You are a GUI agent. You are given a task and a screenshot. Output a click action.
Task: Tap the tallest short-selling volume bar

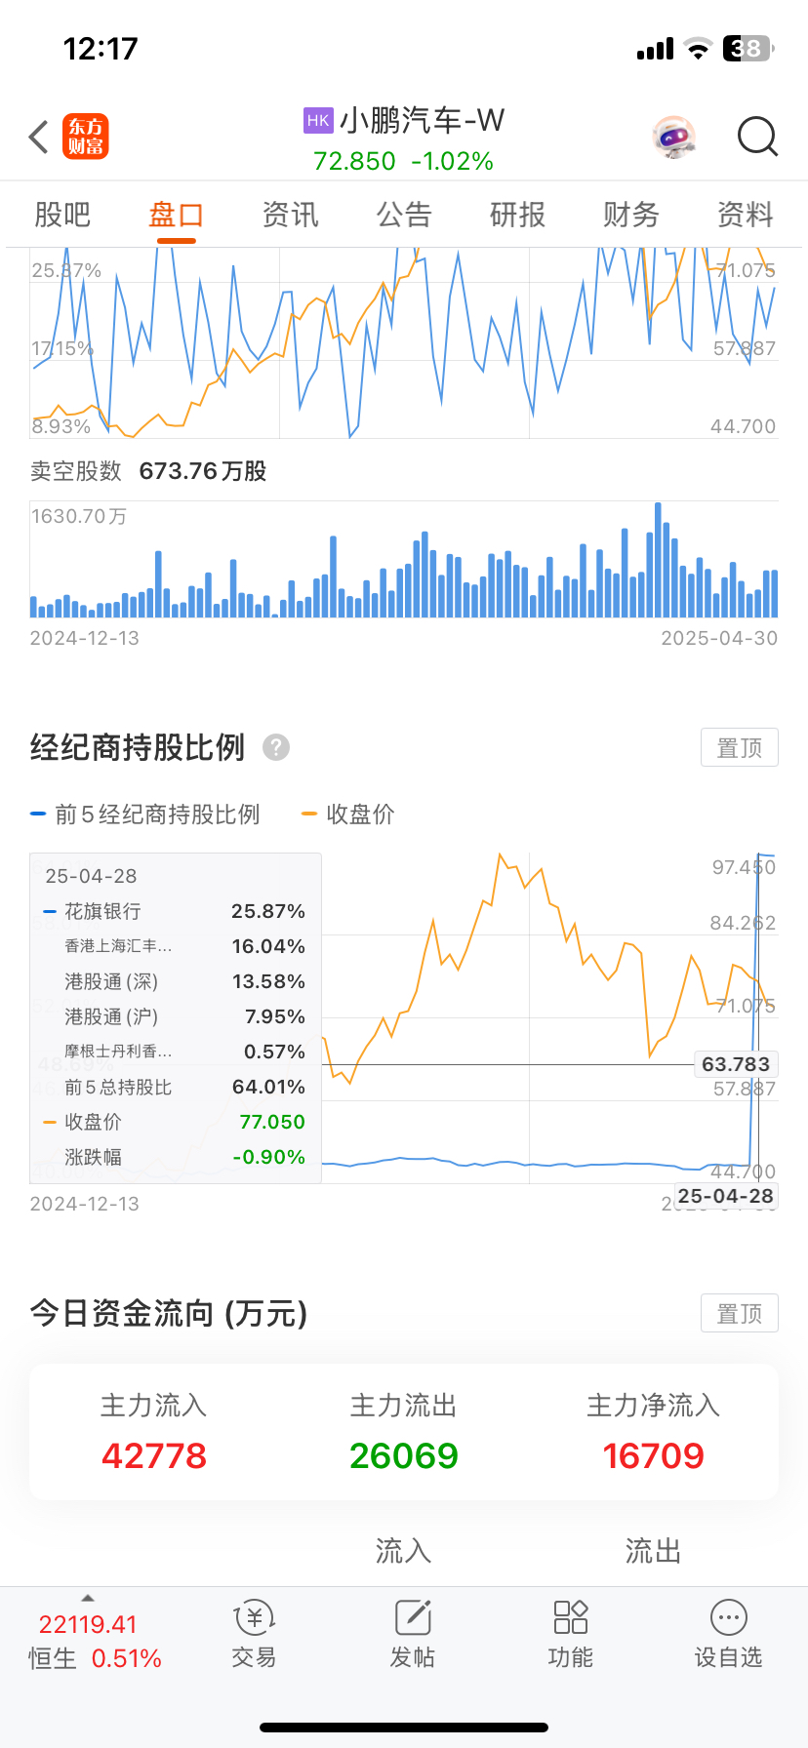click(658, 560)
